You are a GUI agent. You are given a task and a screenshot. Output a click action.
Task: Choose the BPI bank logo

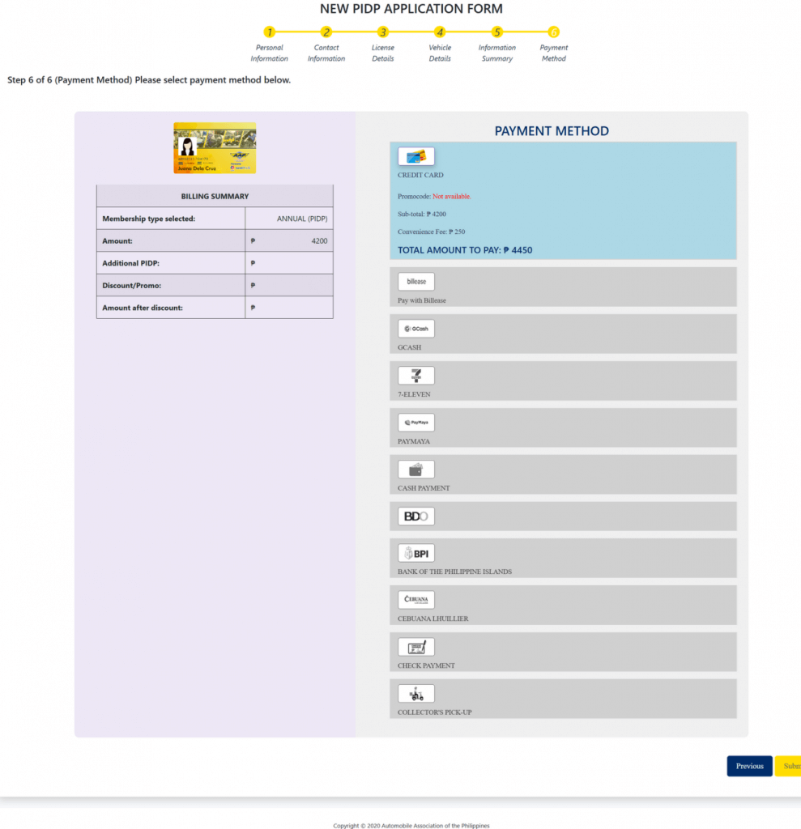click(415, 554)
